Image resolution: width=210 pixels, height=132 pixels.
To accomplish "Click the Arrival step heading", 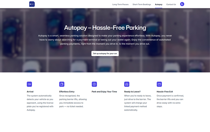I will (x=30, y=92).
